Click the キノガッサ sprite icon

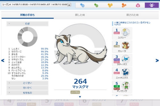click(126, 86)
